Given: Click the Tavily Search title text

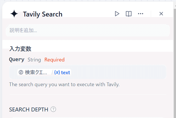Looking at the screenshot, I should coord(43,14).
